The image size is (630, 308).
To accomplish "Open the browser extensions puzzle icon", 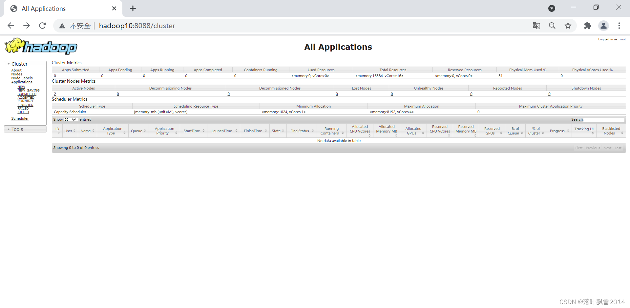I will pyautogui.click(x=588, y=26).
